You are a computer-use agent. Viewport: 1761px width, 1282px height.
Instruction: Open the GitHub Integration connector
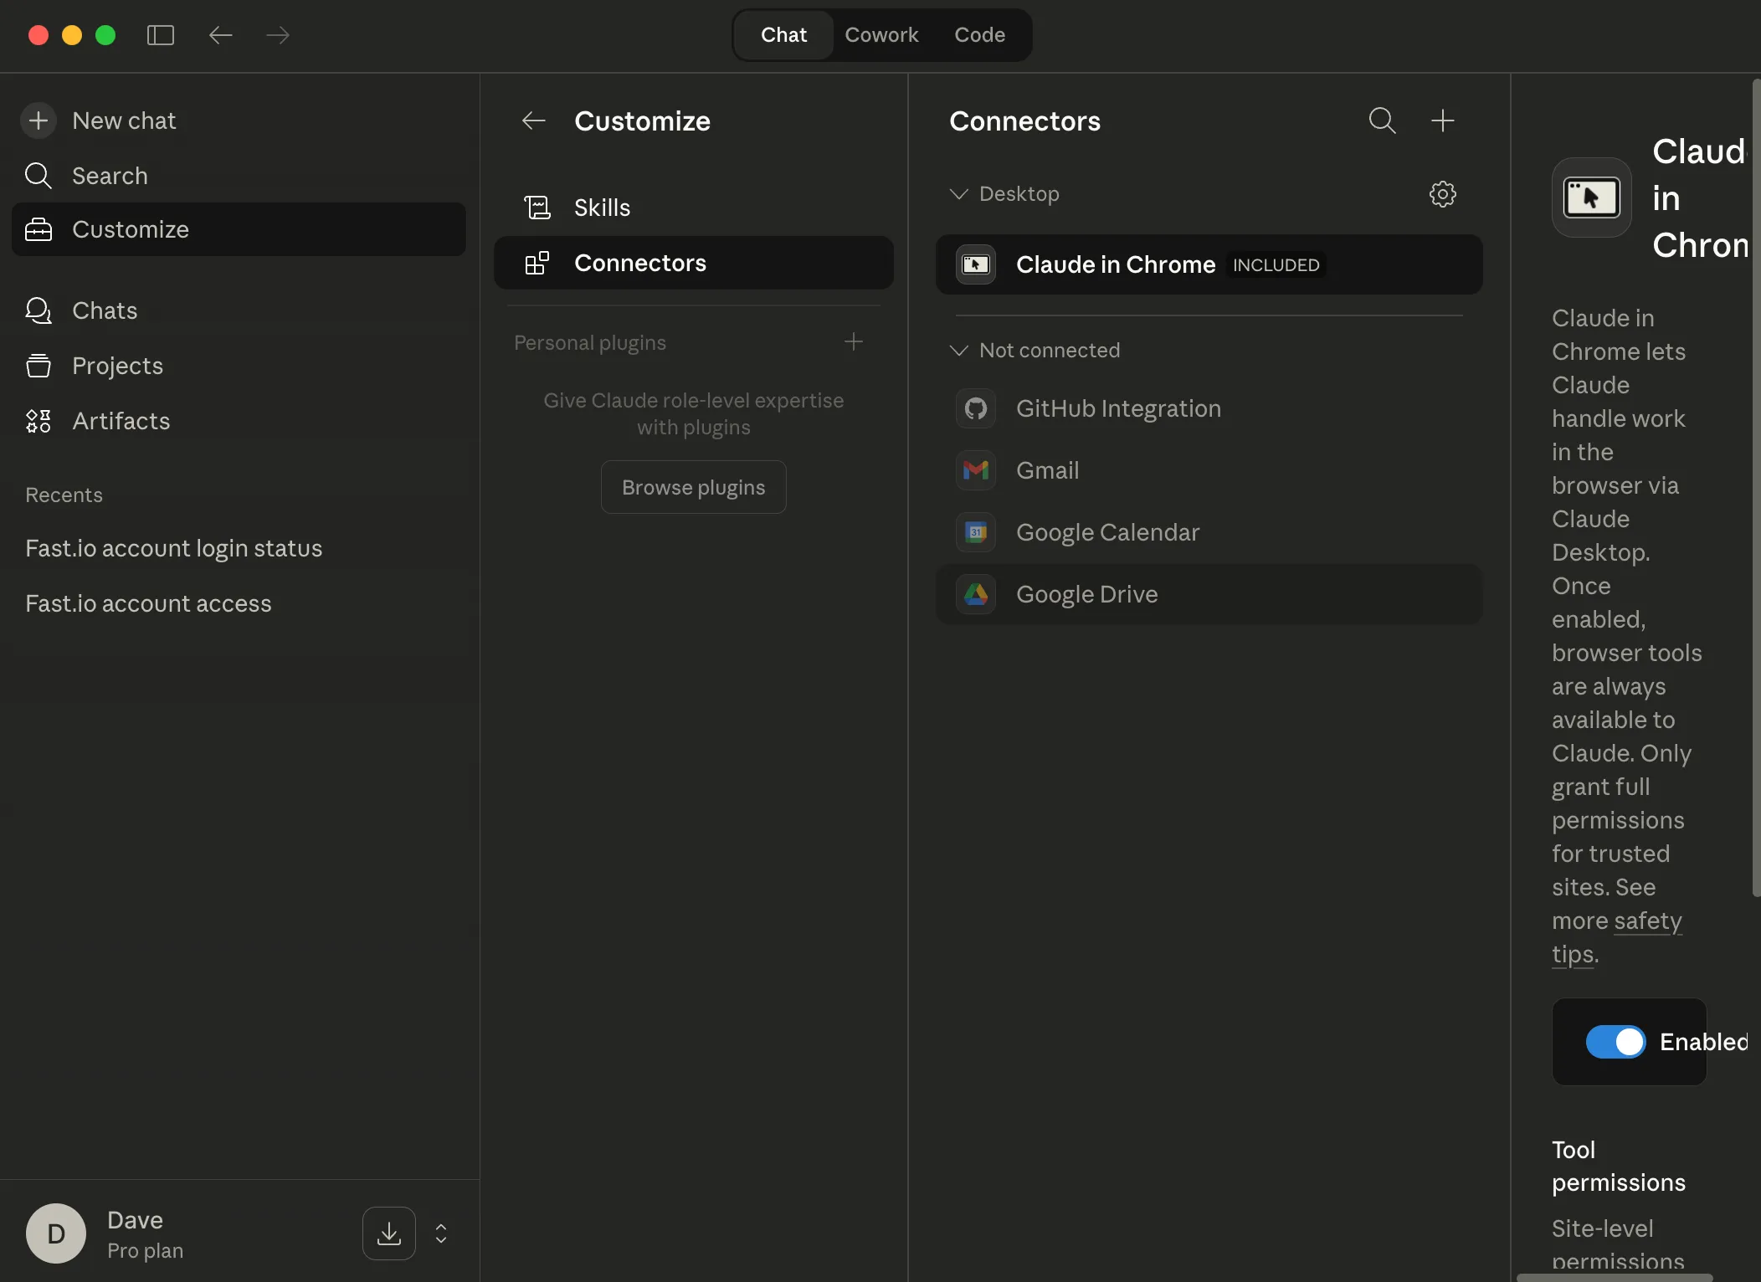pos(1118,408)
